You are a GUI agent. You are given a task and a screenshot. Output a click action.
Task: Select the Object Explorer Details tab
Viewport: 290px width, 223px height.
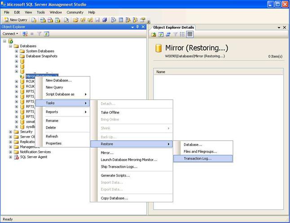[x=173, y=27]
